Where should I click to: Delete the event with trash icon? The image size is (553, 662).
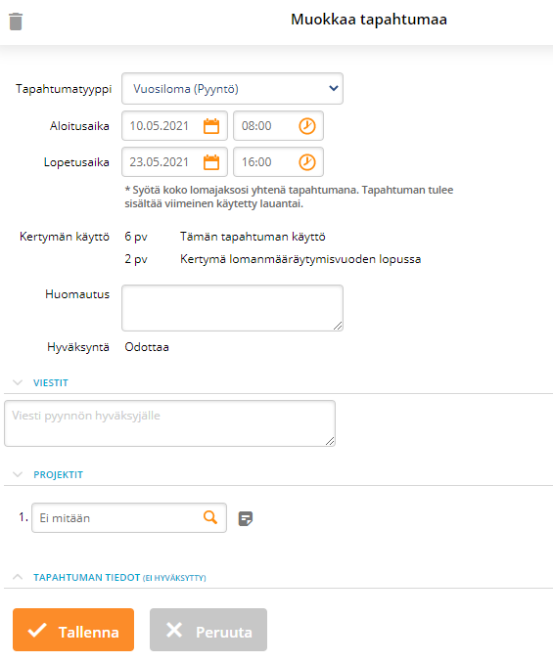(x=16, y=22)
